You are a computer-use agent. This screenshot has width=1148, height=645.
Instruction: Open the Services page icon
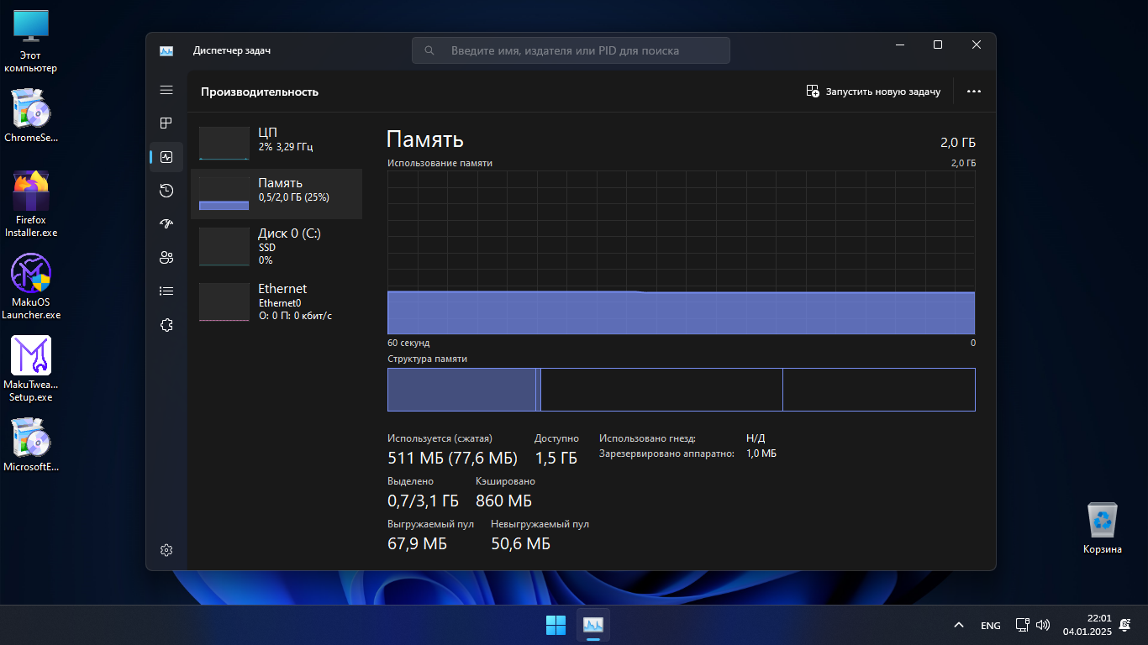tap(166, 325)
